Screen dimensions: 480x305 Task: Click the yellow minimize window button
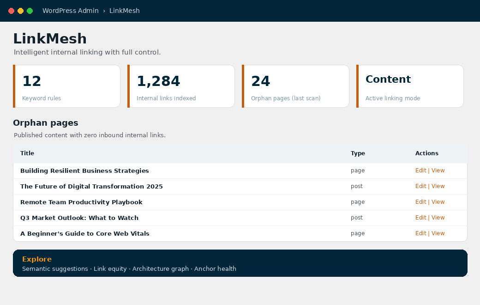coord(20,11)
